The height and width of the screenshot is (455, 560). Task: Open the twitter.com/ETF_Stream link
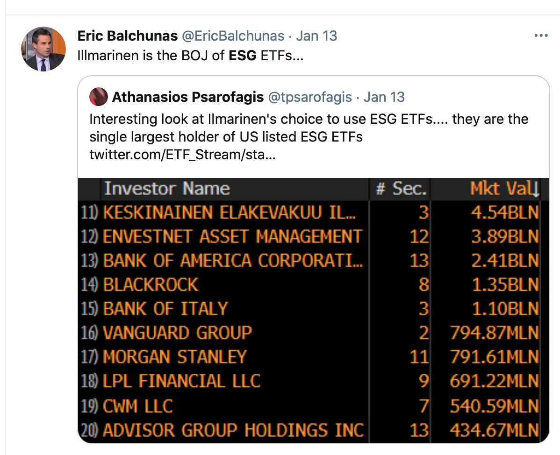[x=182, y=156]
